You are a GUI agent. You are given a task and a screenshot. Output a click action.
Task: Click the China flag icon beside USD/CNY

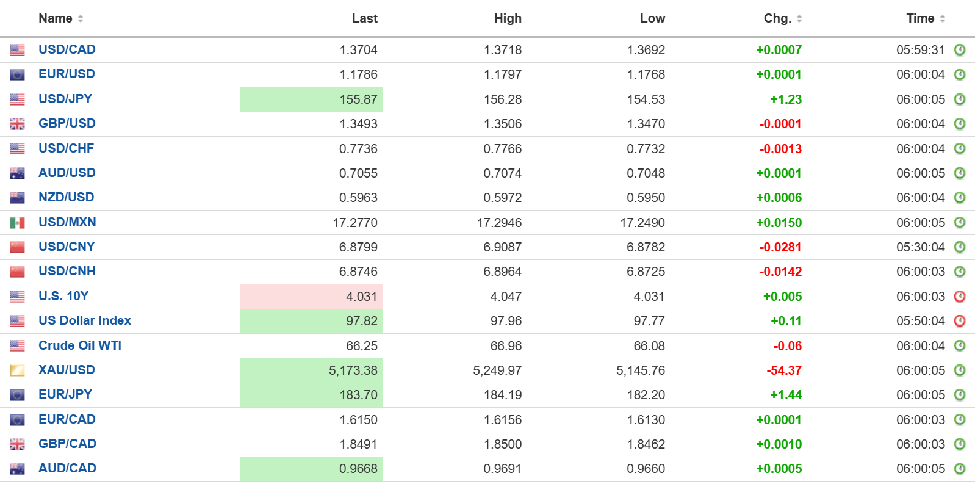(x=17, y=247)
